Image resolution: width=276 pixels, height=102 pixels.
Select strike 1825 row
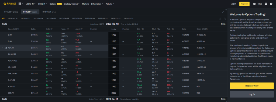[114, 54]
